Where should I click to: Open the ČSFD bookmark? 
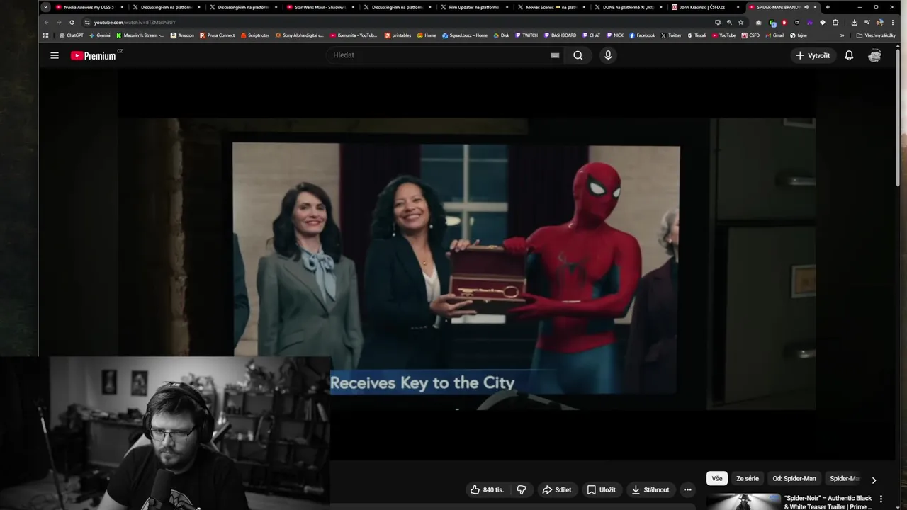(x=750, y=35)
